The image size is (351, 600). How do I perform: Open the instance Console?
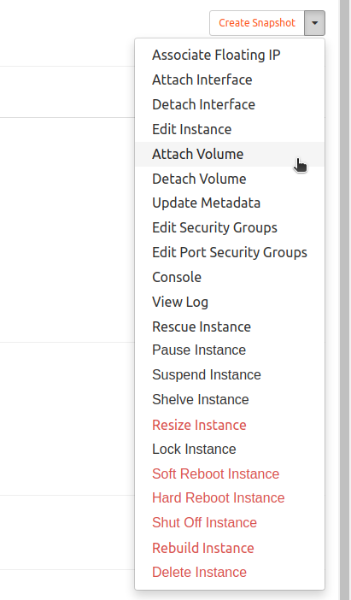point(230,277)
